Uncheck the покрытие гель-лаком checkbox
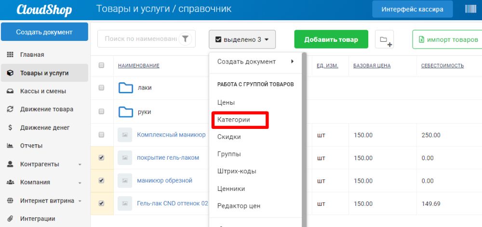 [x=101, y=157]
